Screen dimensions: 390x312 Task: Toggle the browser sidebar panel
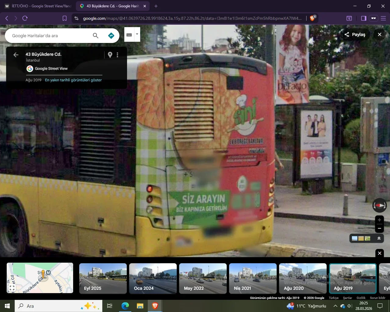(363, 18)
